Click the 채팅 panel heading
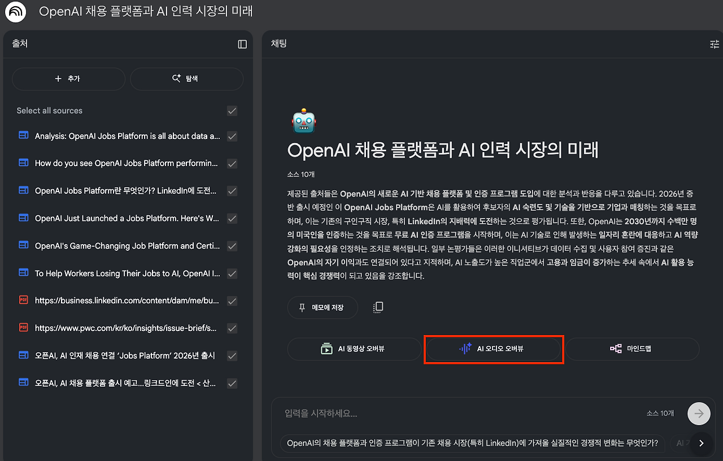 point(279,44)
